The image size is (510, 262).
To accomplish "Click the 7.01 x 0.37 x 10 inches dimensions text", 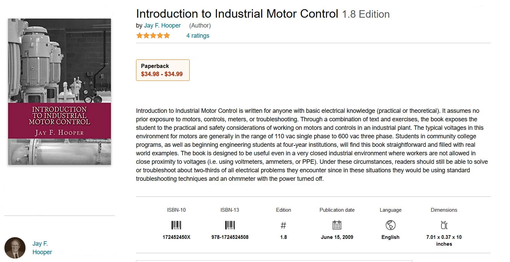I will 444,241.
